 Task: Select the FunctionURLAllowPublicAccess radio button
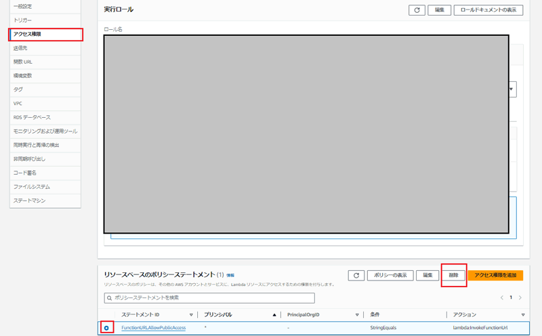(x=106, y=328)
